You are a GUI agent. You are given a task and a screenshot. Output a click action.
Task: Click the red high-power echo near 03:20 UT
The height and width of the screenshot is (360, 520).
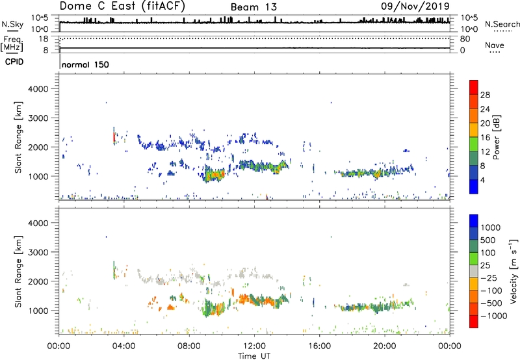pos(114,137)
